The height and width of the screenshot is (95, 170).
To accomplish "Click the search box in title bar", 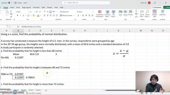I will point(86,3).
